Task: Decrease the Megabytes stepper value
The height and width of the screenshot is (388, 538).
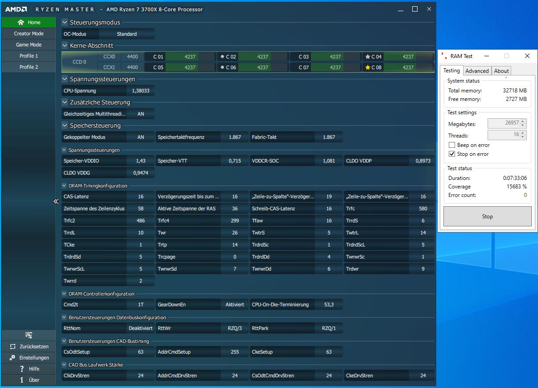Action: (x=523, y=125)
